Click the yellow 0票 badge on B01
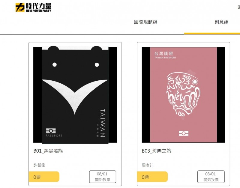This screenshot has height=188, width=240. (x=44, y=177)
